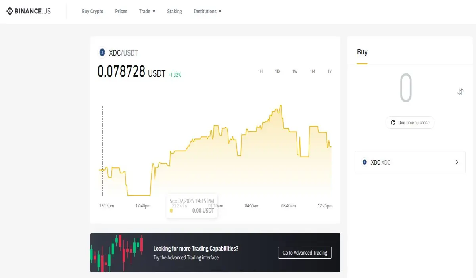
Task: Click the chart start marker on the dashed line
Action: [102, 170]
